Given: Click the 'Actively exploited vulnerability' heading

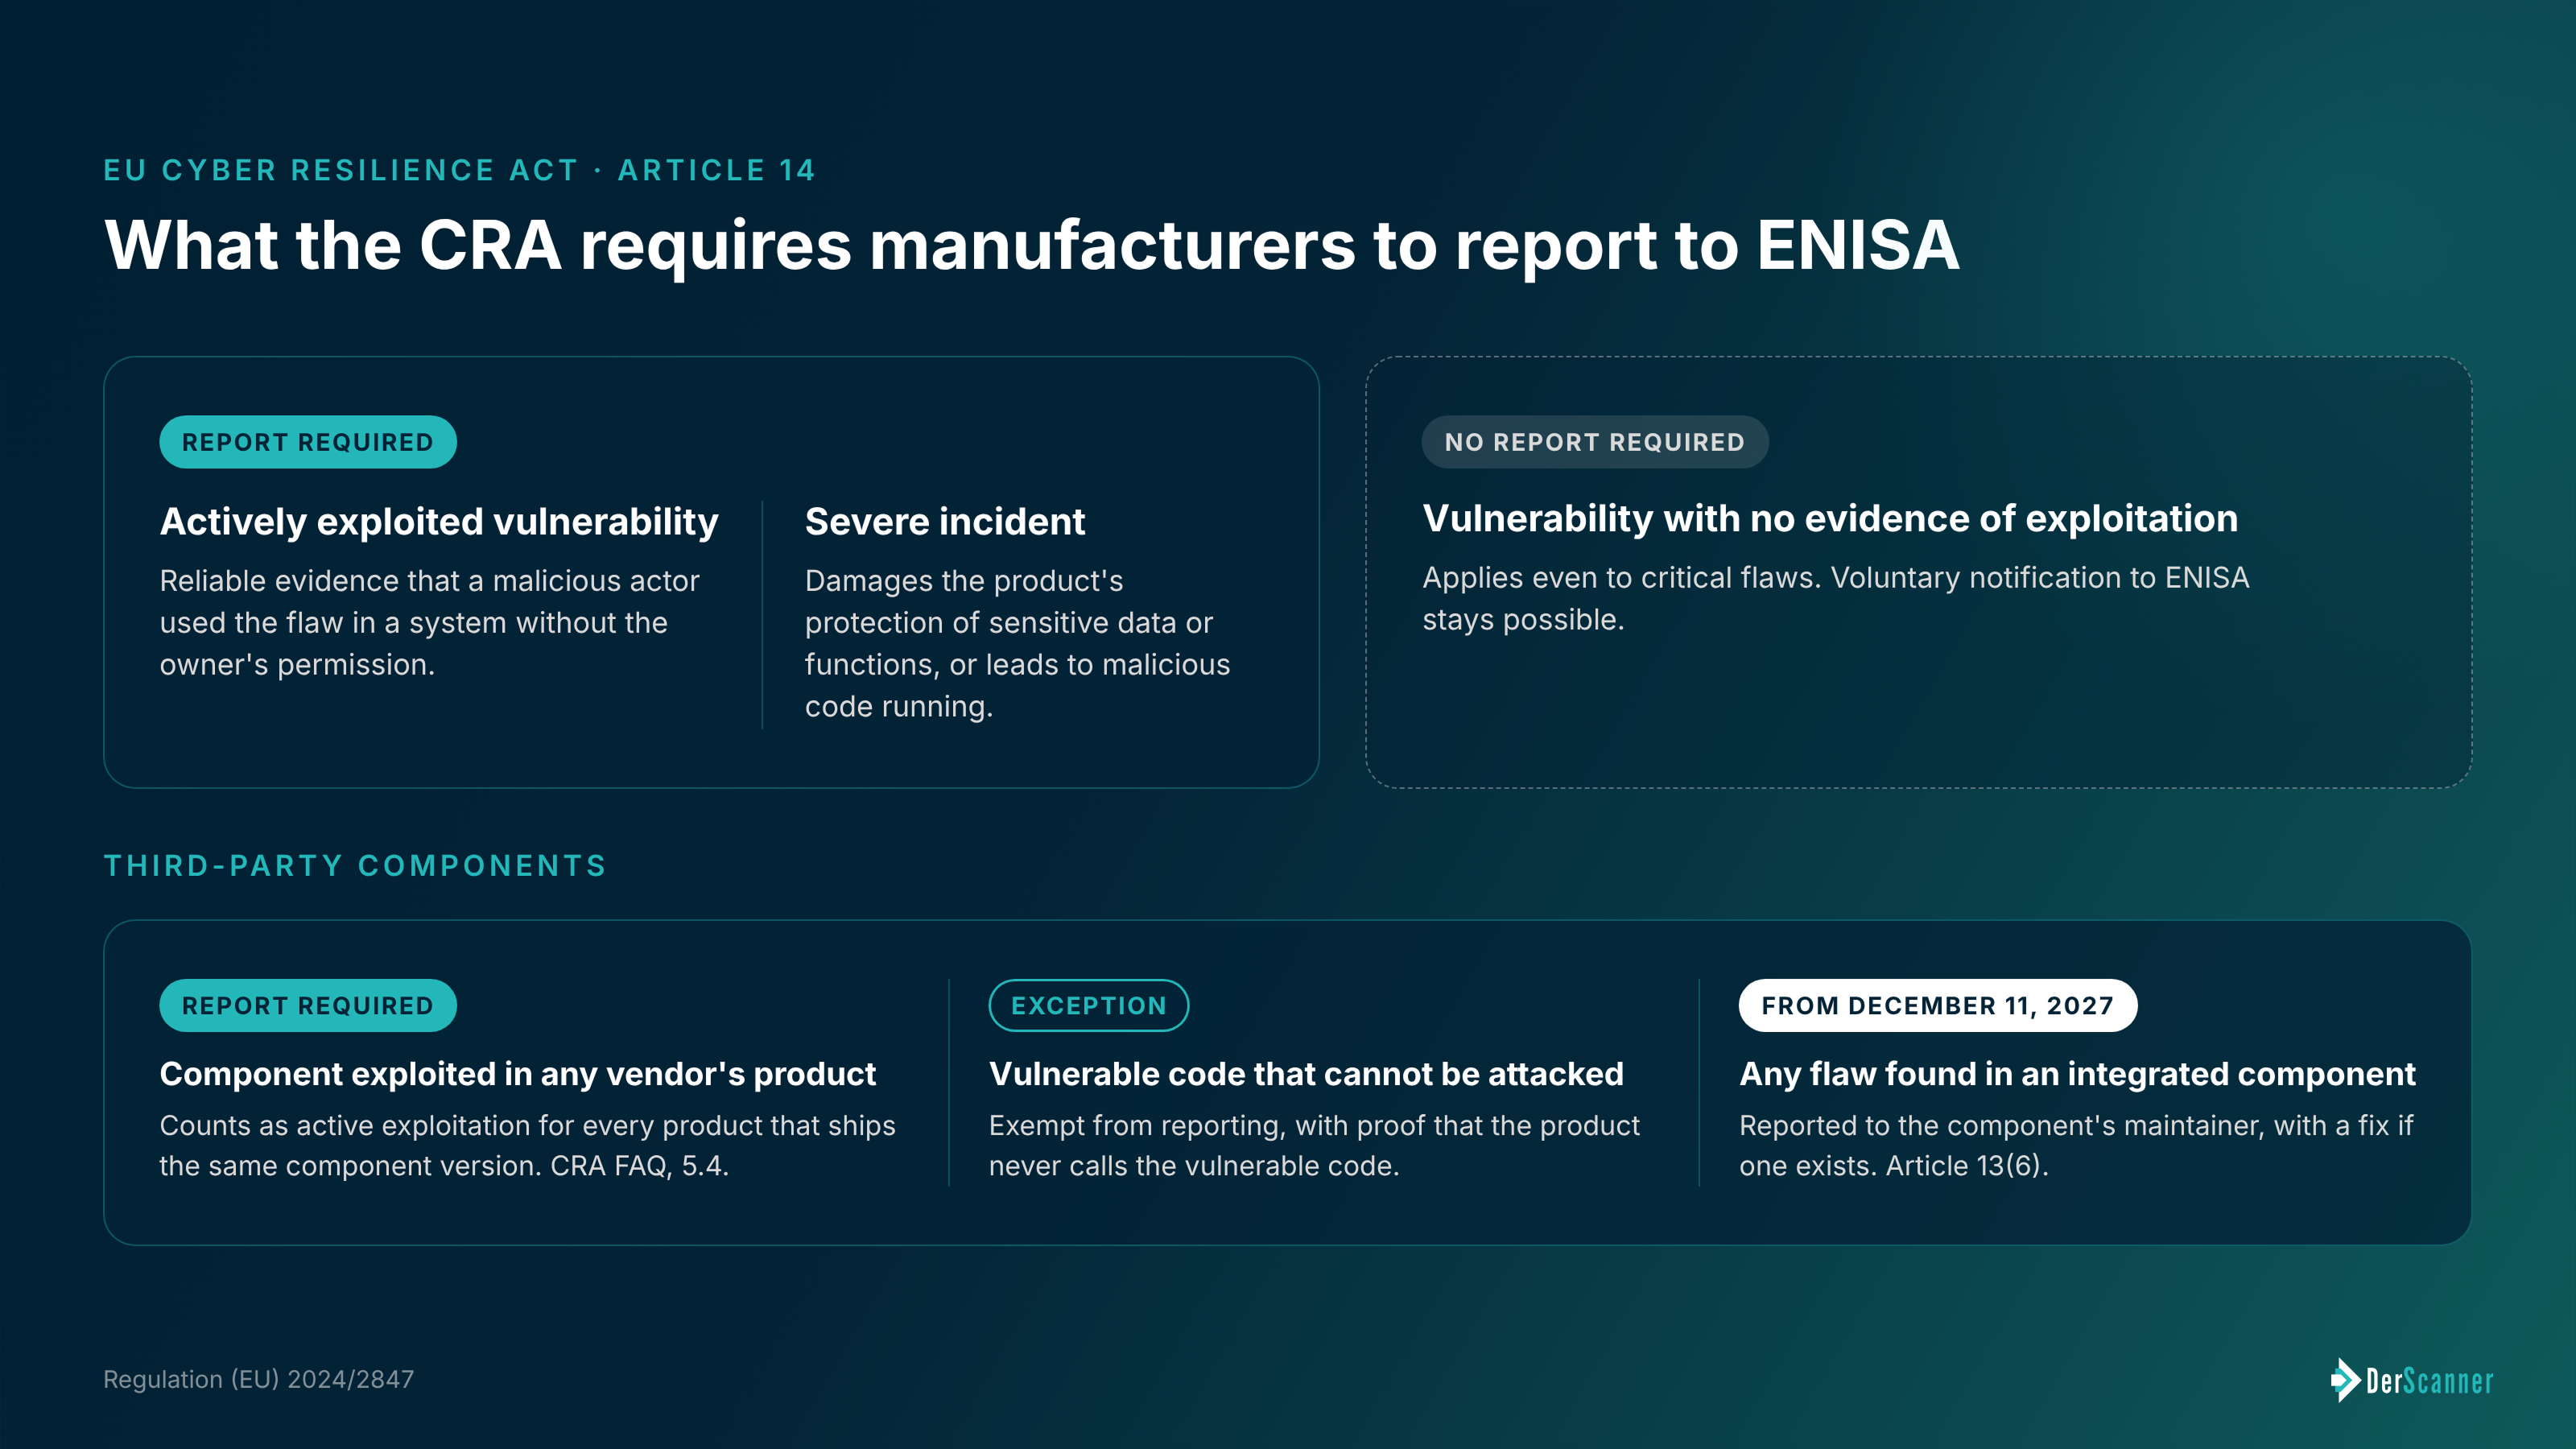Looking at the screenshot, I should coord(439,522).
